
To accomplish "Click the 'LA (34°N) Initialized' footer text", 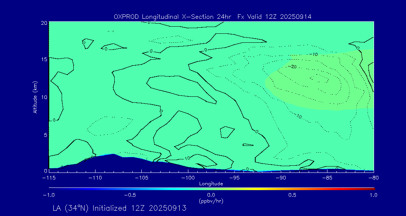I will [x=119, y=208].
